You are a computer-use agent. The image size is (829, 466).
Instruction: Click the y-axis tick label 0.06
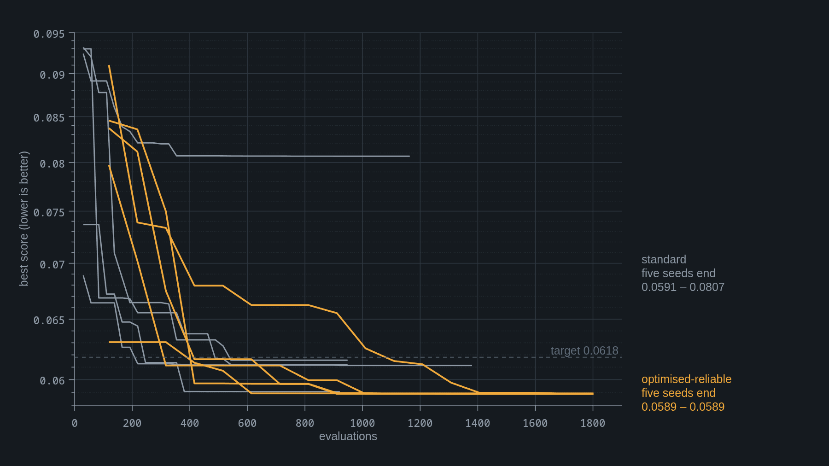coord(52,380)
